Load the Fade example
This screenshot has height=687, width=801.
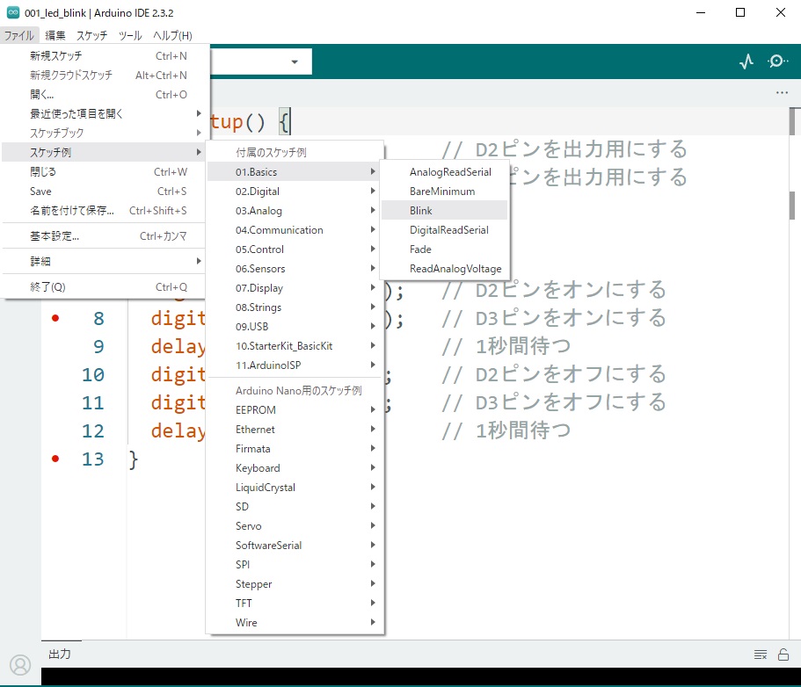pyautogui.click(x=444, y=249)
